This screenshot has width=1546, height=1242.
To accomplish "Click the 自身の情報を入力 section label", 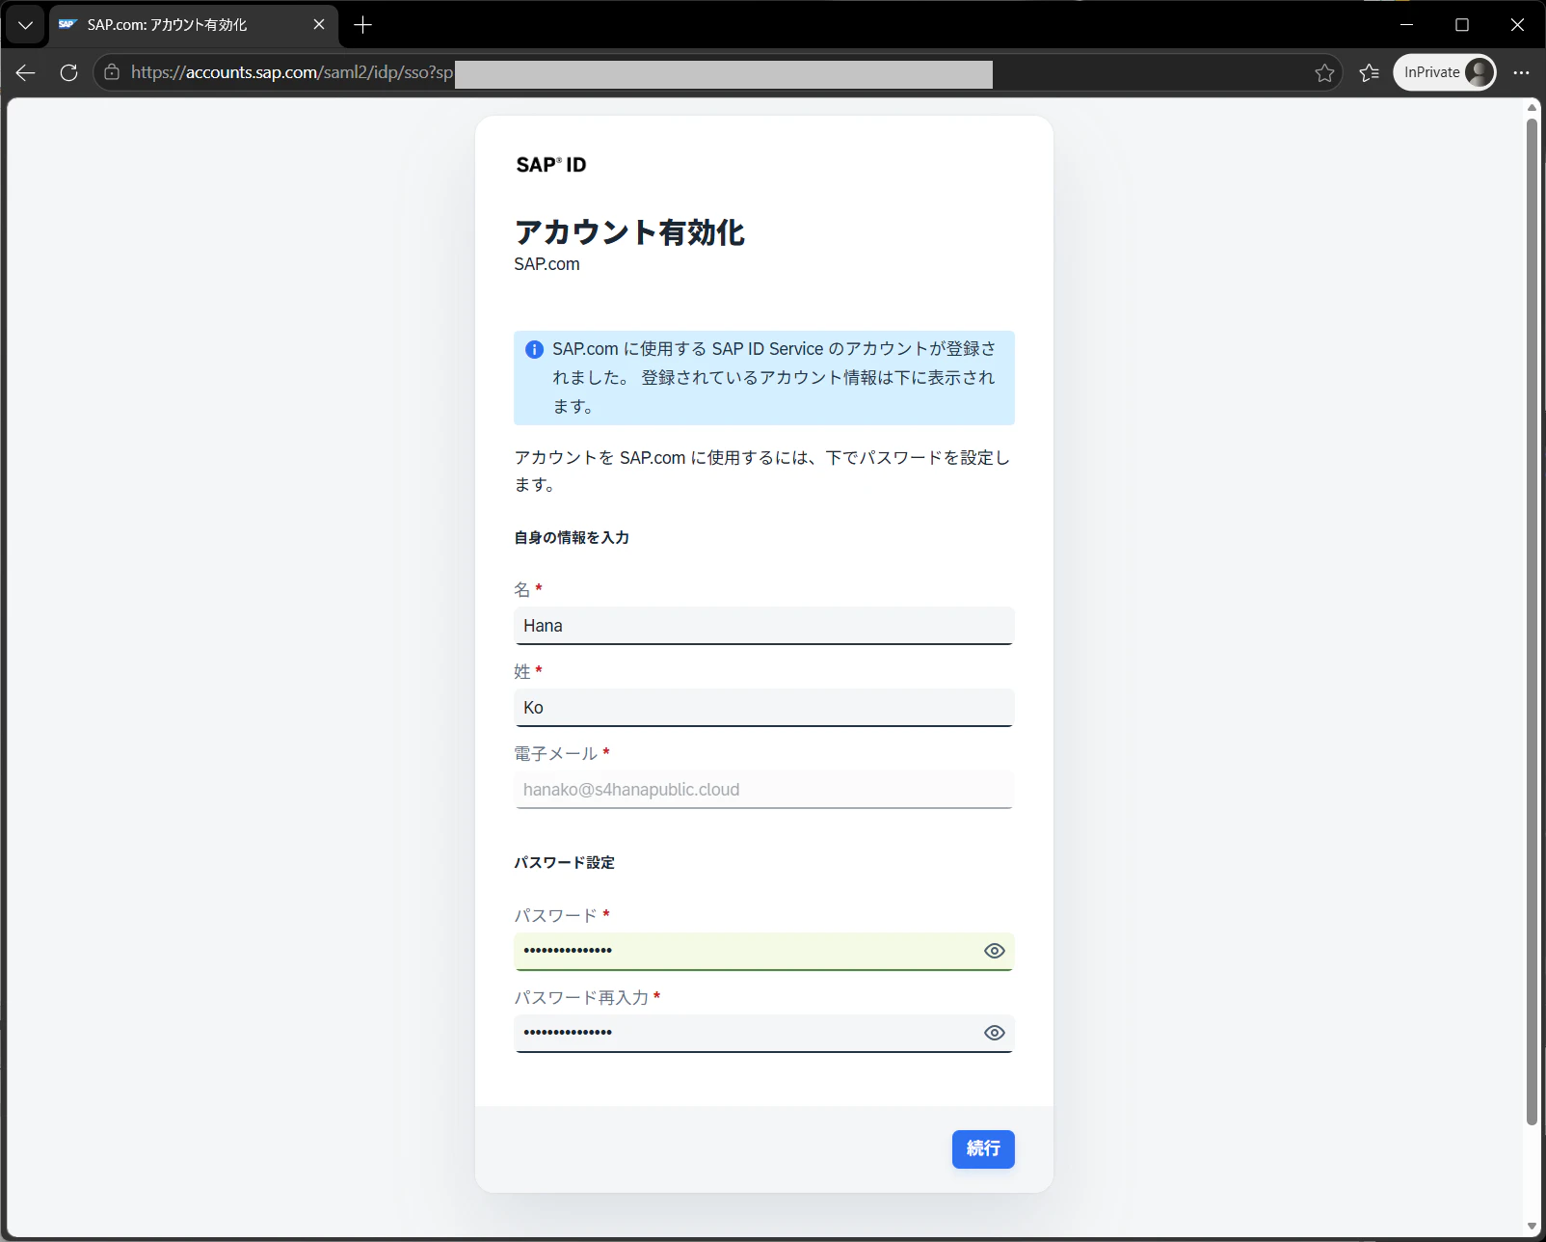I will [x=572, y=538].
